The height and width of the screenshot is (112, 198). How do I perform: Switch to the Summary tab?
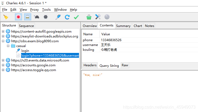tap(123, 26)
